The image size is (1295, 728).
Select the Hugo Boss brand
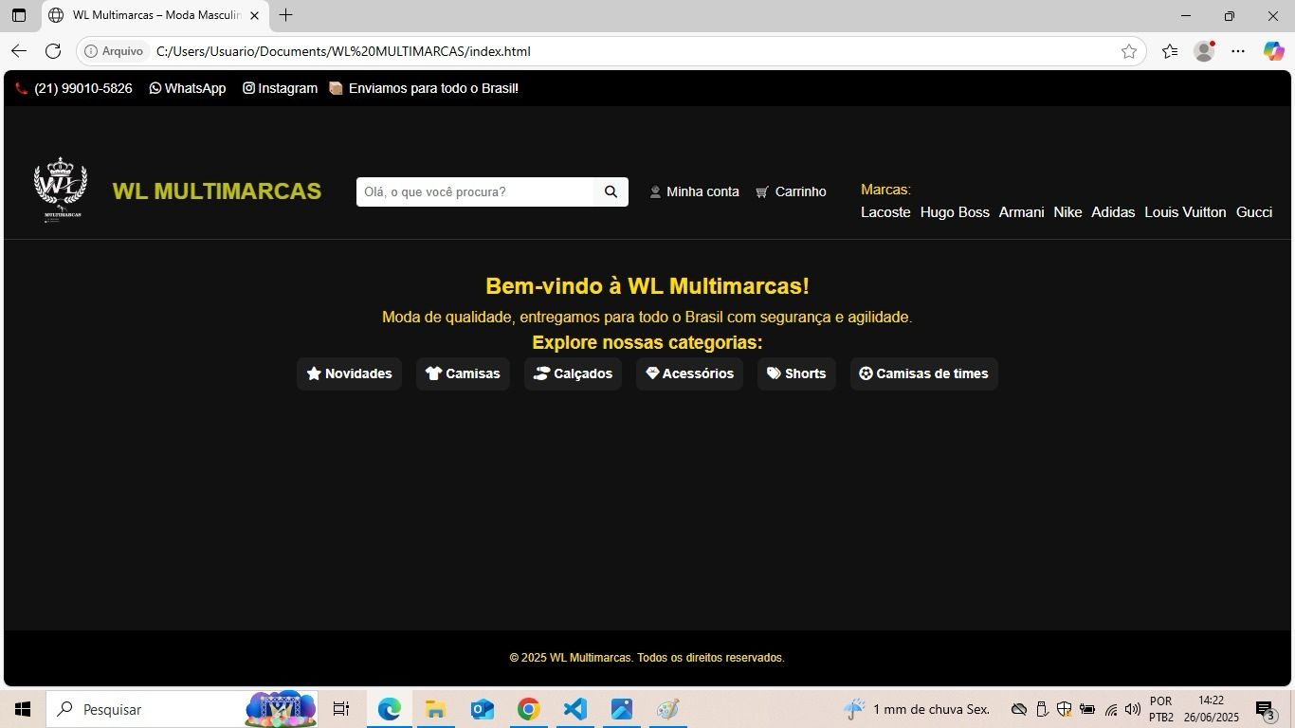(955, 212)
